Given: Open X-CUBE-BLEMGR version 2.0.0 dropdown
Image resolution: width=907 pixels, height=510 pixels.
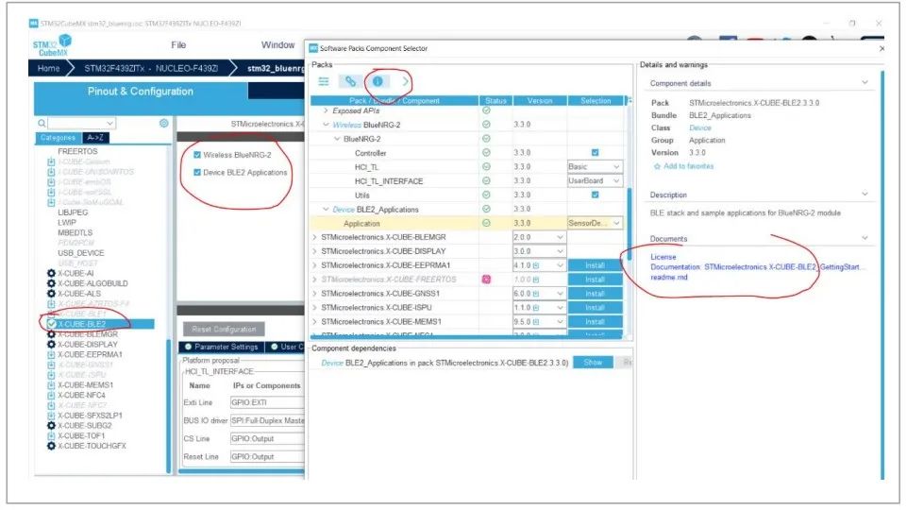Looking at the screenshot, I should (x=538, y=237).
